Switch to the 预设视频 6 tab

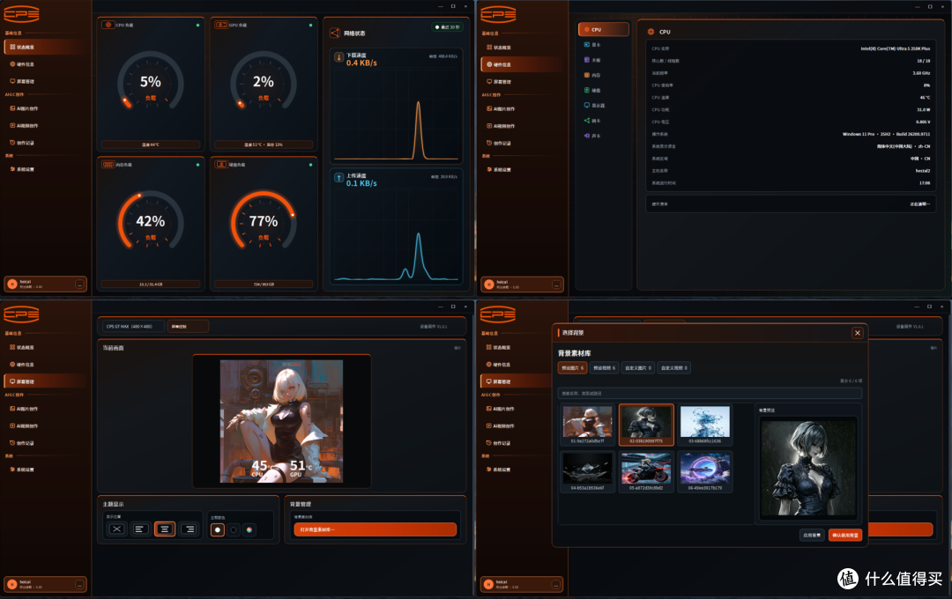point(604,368)
